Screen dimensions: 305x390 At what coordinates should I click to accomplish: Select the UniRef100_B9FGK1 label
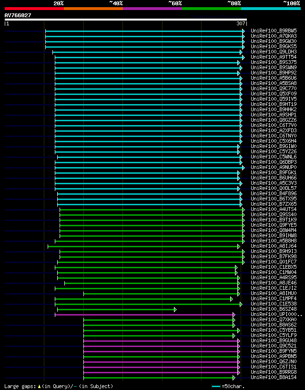point(274,173)
